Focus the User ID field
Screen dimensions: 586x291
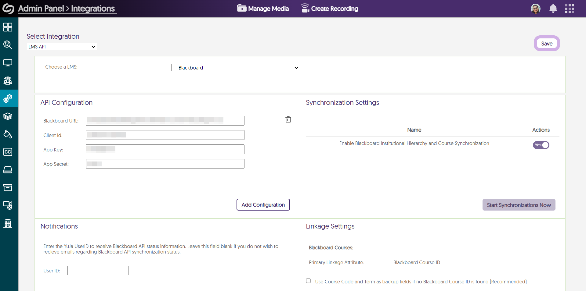pyautogui.click(x=98, y=270)
